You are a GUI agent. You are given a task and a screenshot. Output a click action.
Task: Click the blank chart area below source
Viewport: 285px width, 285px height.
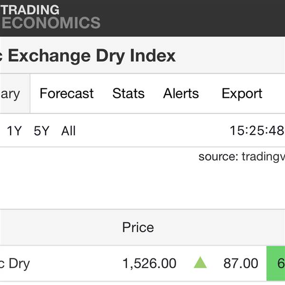[142, 188]
